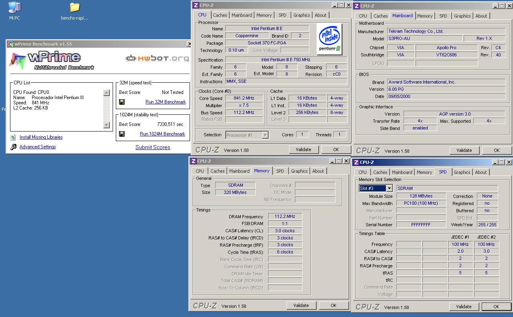This screenshot has height=317, width=513.
Task: Click the Max Bandwidth PC100 (100 MHz) field
Action: tap(421, 203)
